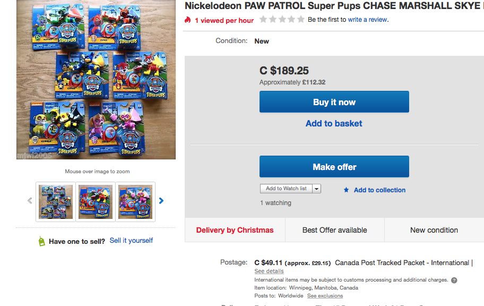484x306 pixels.
Task: Click the Make offer button
Action: 334,167
